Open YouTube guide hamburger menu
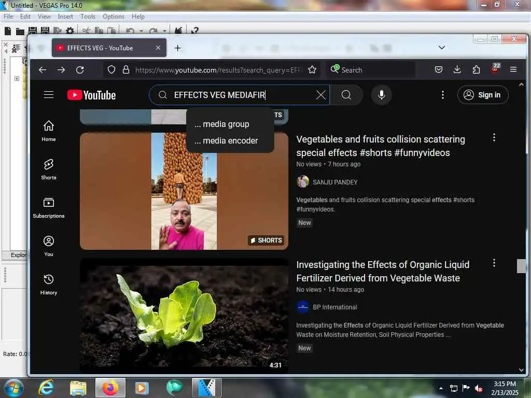 49,95
